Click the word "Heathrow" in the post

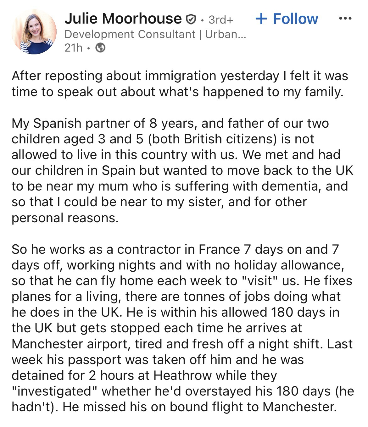pos(183,375)
